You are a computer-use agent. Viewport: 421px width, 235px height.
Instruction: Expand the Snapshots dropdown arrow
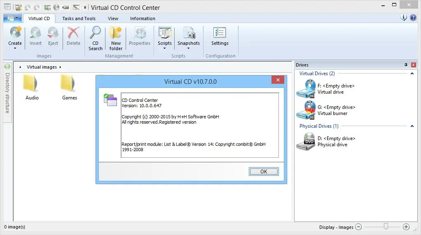pyautogui.click(x=189, y=48)
